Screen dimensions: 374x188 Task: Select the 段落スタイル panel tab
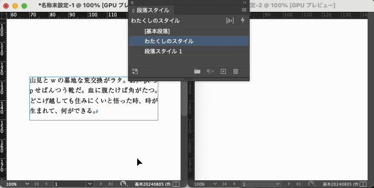152,10
